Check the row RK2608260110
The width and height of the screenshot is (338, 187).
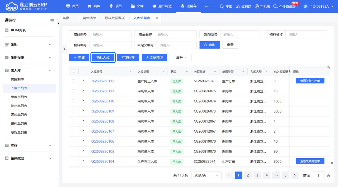73,101
